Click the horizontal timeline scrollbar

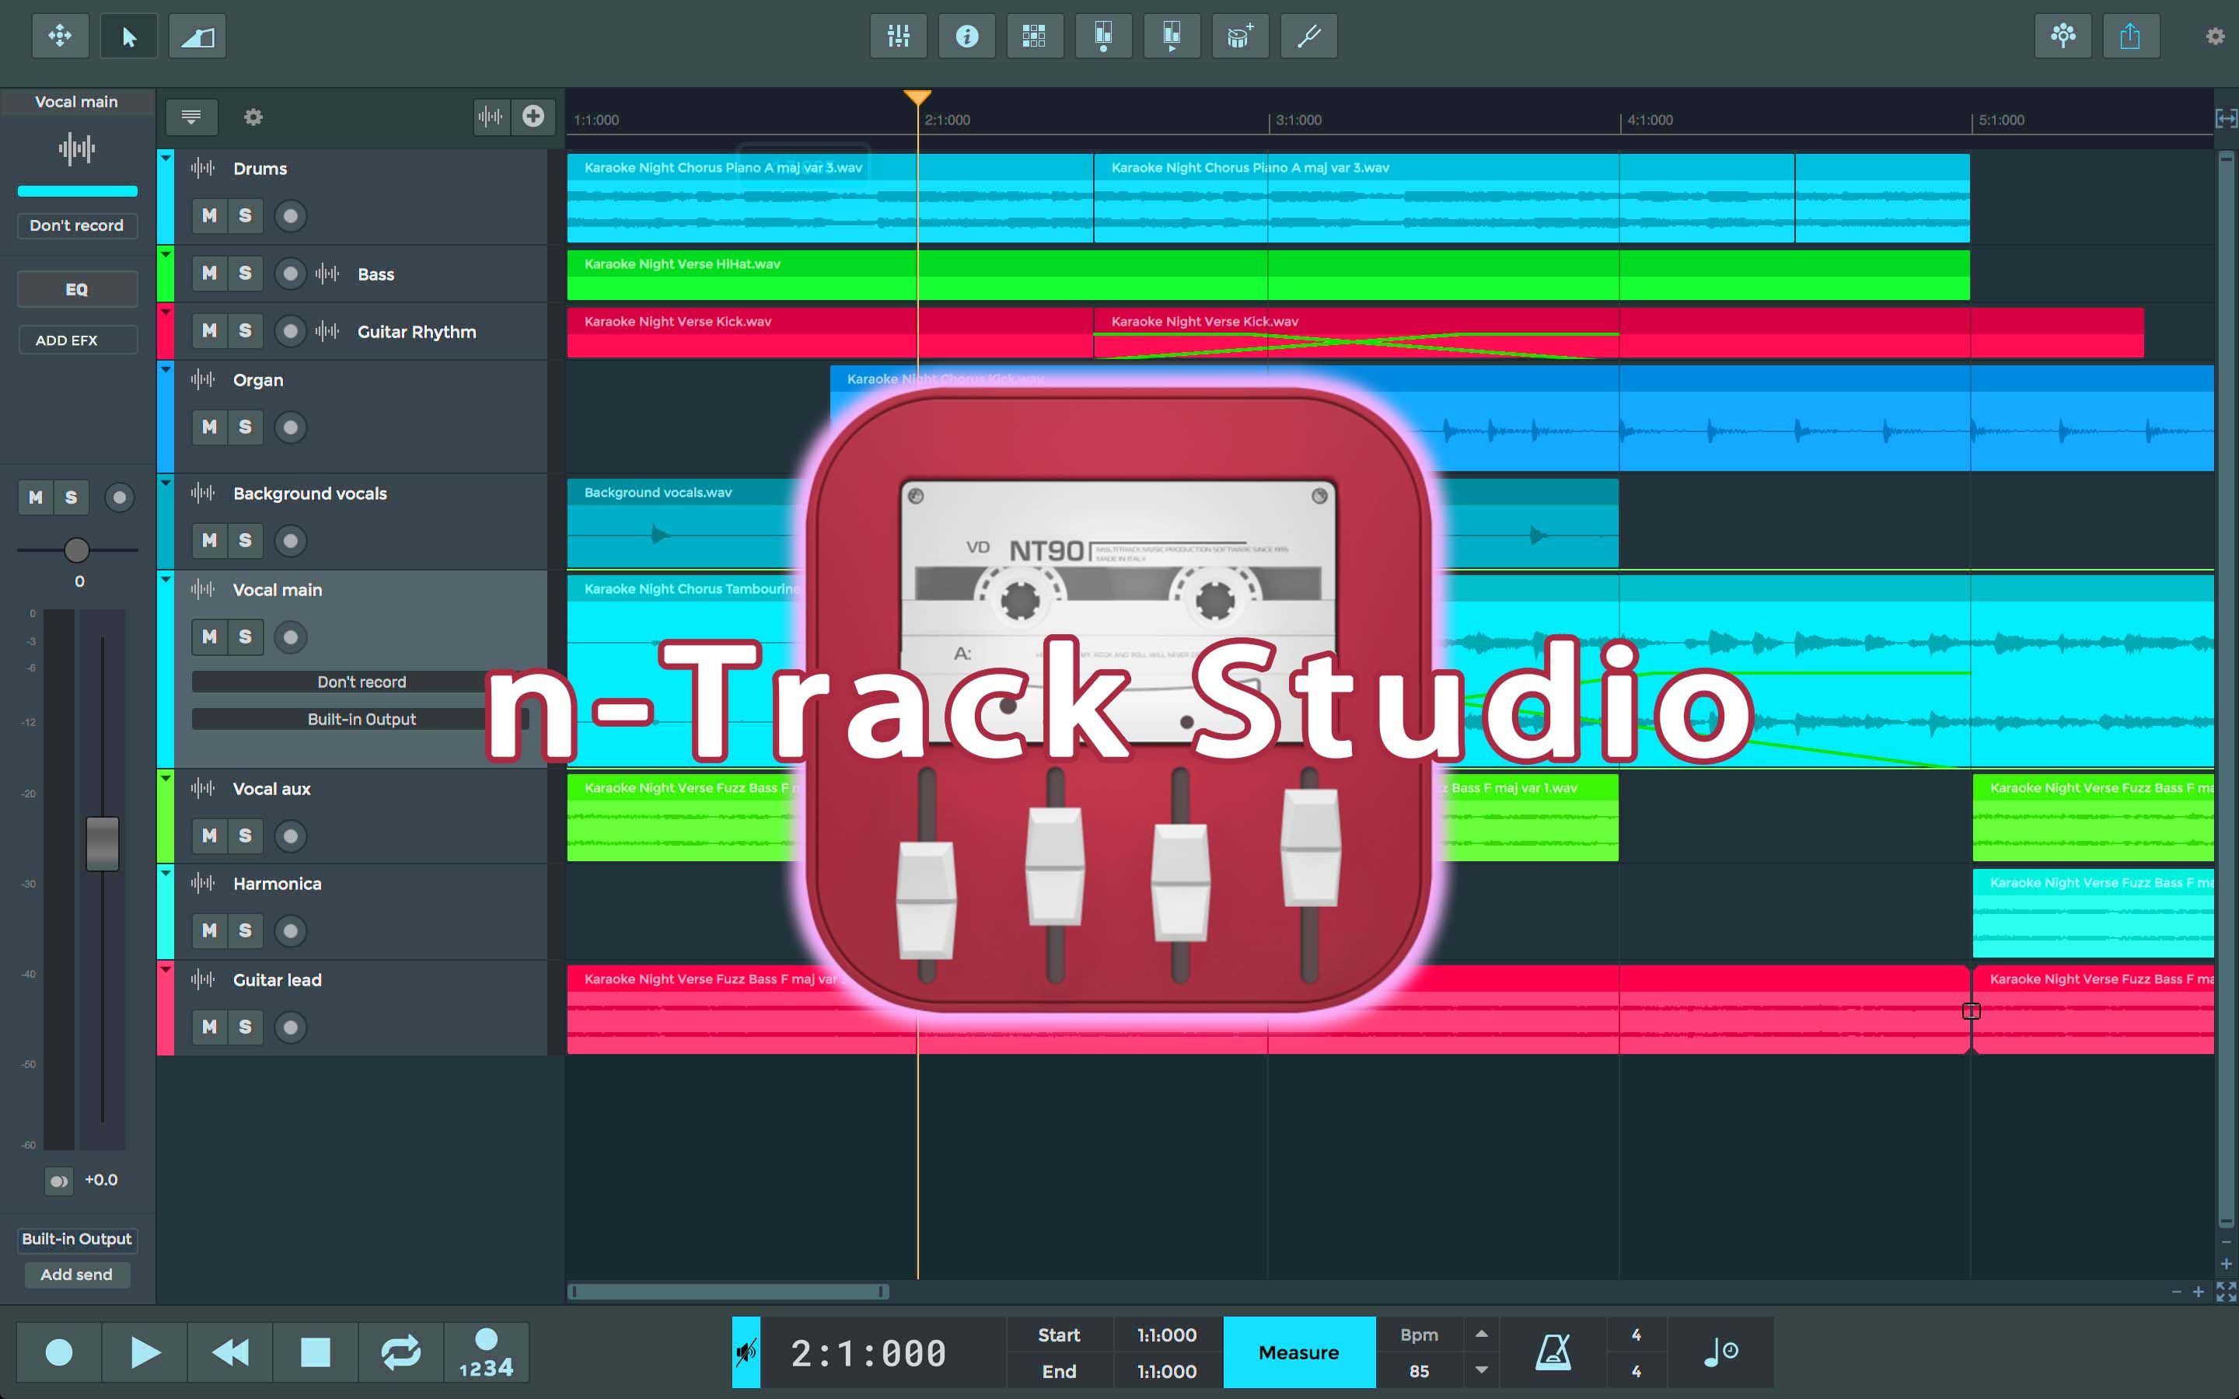(729, 1292)
